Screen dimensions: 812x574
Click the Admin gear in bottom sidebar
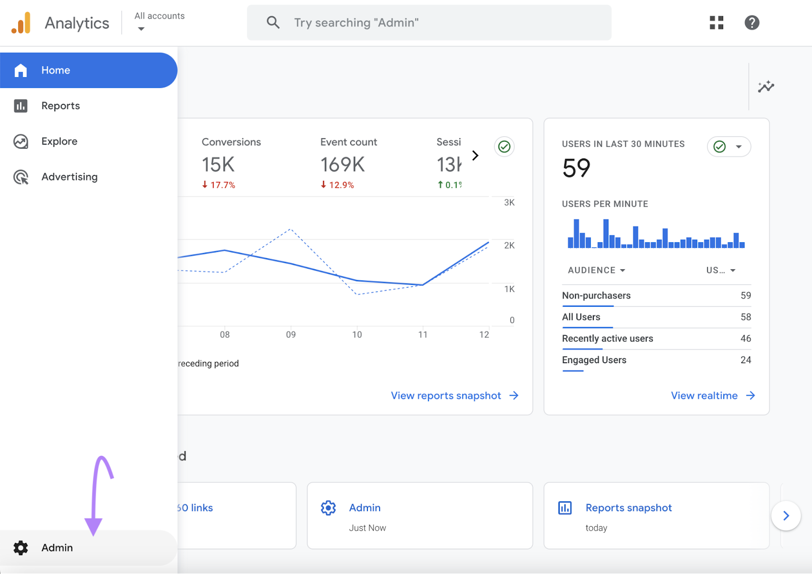[20, 548]
